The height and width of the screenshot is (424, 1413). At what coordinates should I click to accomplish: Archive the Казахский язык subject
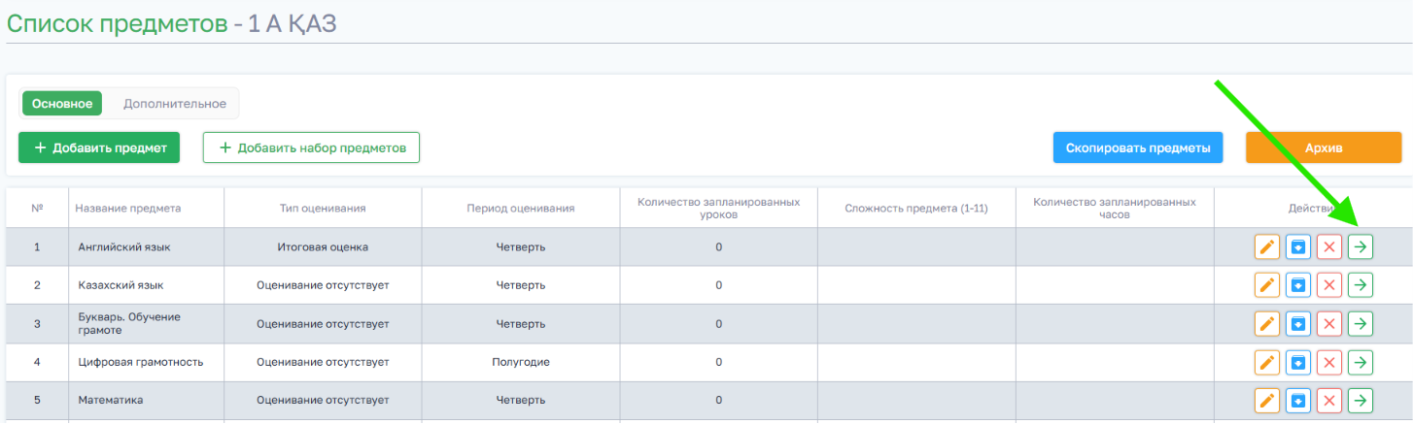(1298, 284)
